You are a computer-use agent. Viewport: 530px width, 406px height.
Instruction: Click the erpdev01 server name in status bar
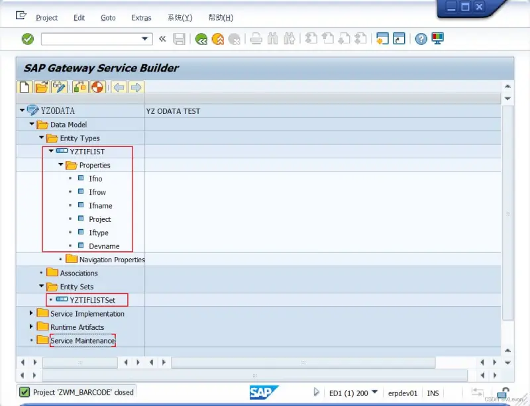point(403,393)
